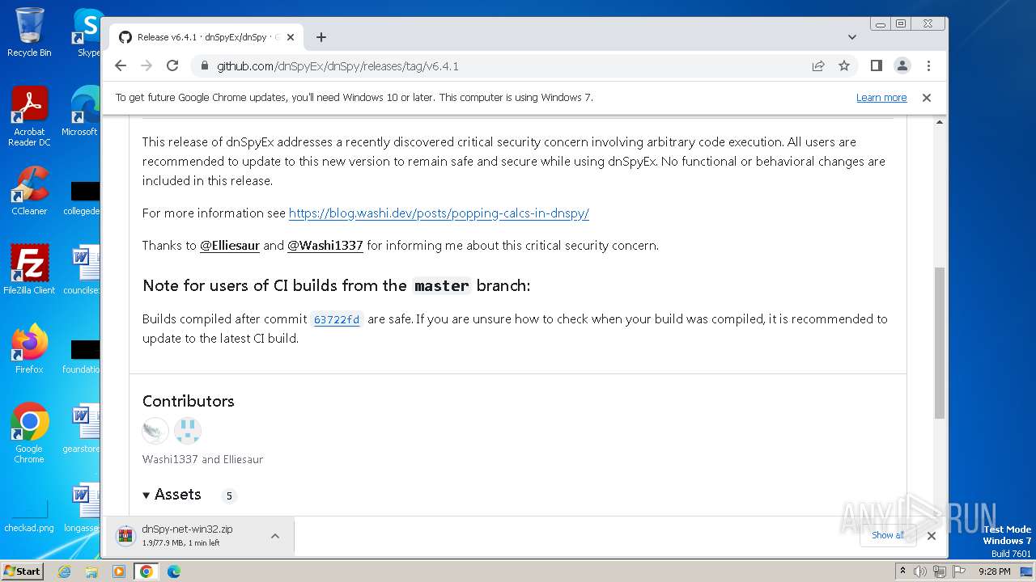Click the volume speaker tray icon
Viewport: 1036px width, 582px height.
920,571
